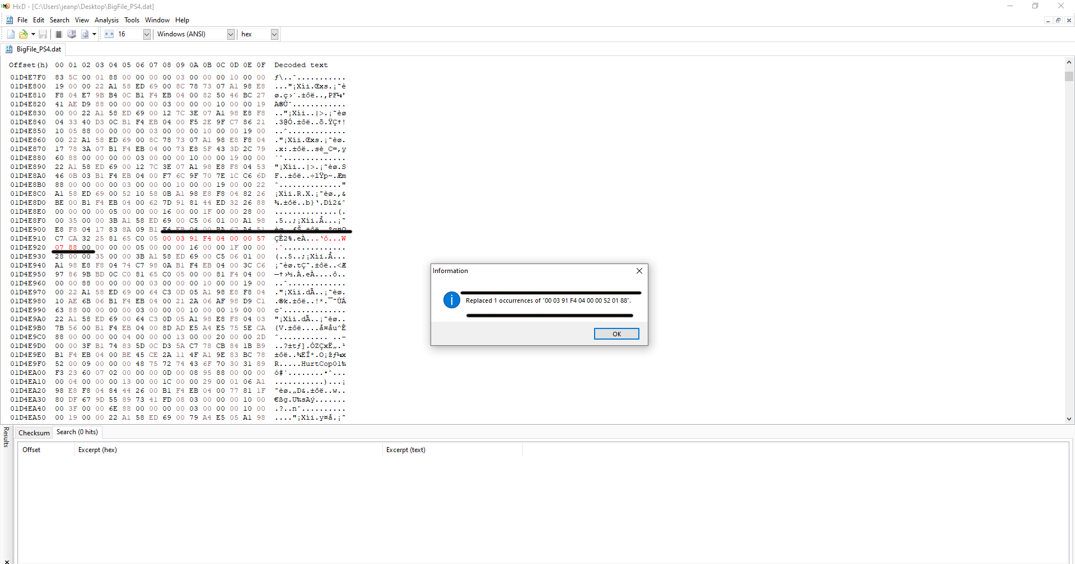Click the Open disk image icon
The height and width of the screenshot is (564, 1075).
pyautogui.click(x=85, y=34)
